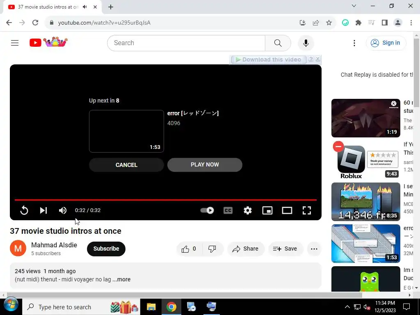420x315 pixels.
Task: Open the Roblux 9:43 video thumbnail
Action: click(365, 160)
